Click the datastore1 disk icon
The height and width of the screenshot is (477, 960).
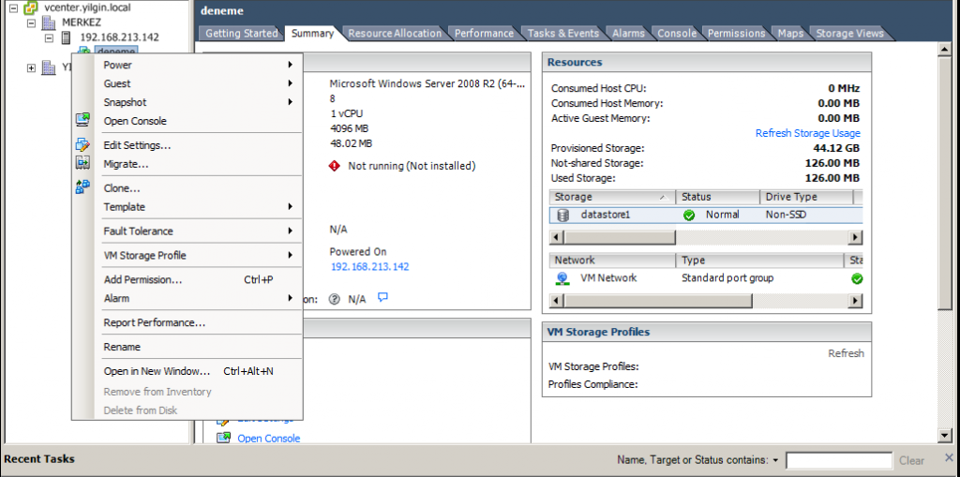click(562, 215)
